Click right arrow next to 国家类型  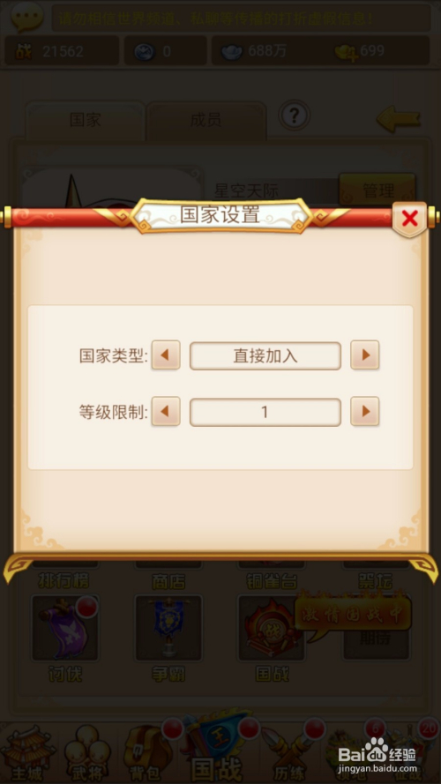pyautogui.click(x=364, y=355)
